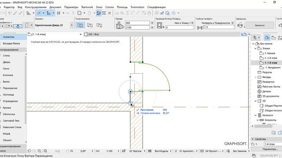Viewport: 282px width, 158px height.
Task: Click the fit in window zoom icon
Action: tap(45, 151)
